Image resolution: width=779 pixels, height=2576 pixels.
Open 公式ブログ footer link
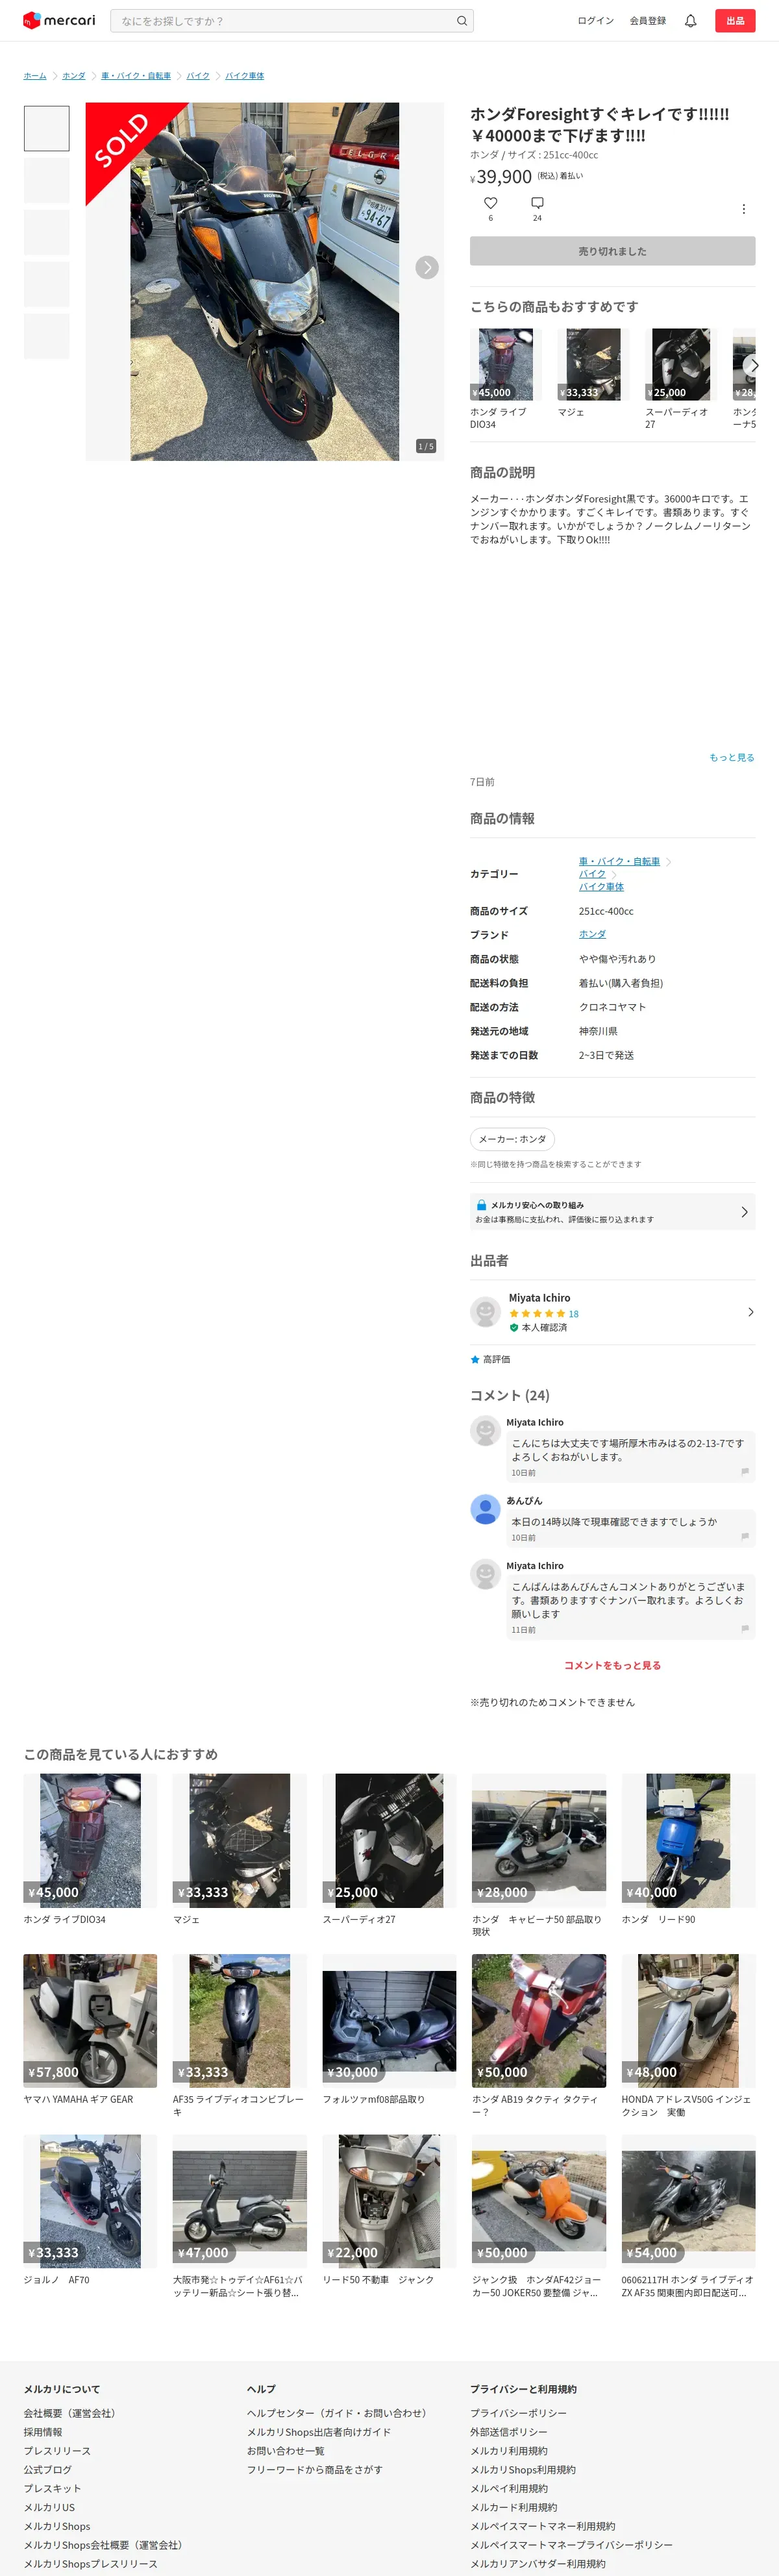click(x=48, y=2470)
